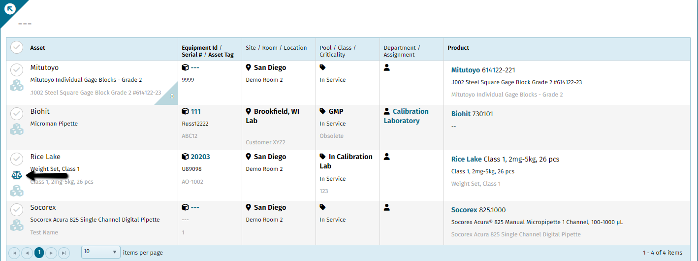The height and width of the screenshot is (261, 698).
Task: Click the Test Name text in Socorex row
Action: pos(44,232)
